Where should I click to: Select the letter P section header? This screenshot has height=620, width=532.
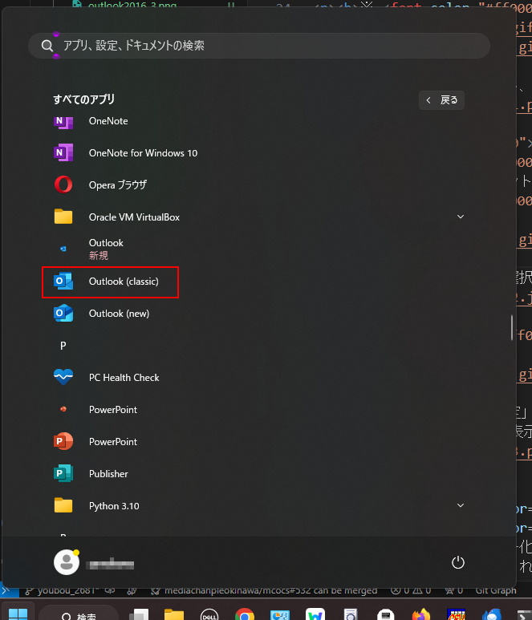click(x=63, y=346)
